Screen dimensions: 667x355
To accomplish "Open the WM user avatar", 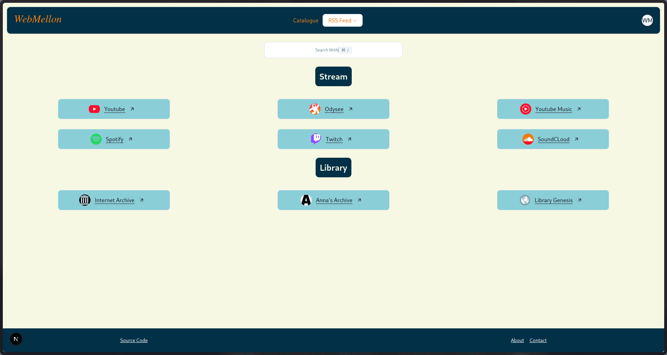I will click(x=647, y=20).
